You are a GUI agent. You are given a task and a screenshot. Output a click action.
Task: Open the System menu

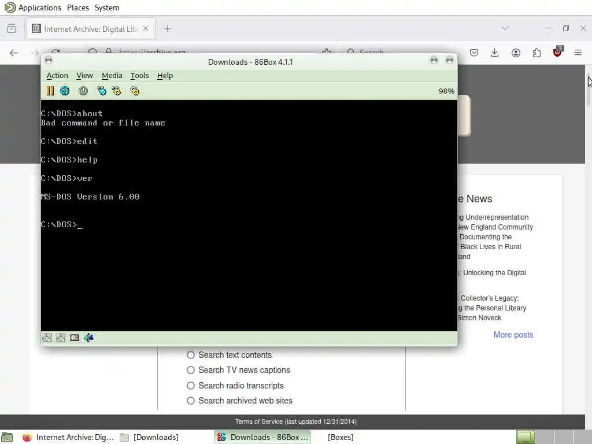click(x=107, y=8)
